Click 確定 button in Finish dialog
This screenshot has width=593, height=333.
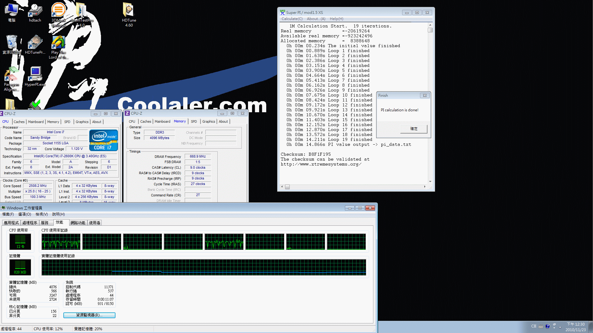click(414, 129)
